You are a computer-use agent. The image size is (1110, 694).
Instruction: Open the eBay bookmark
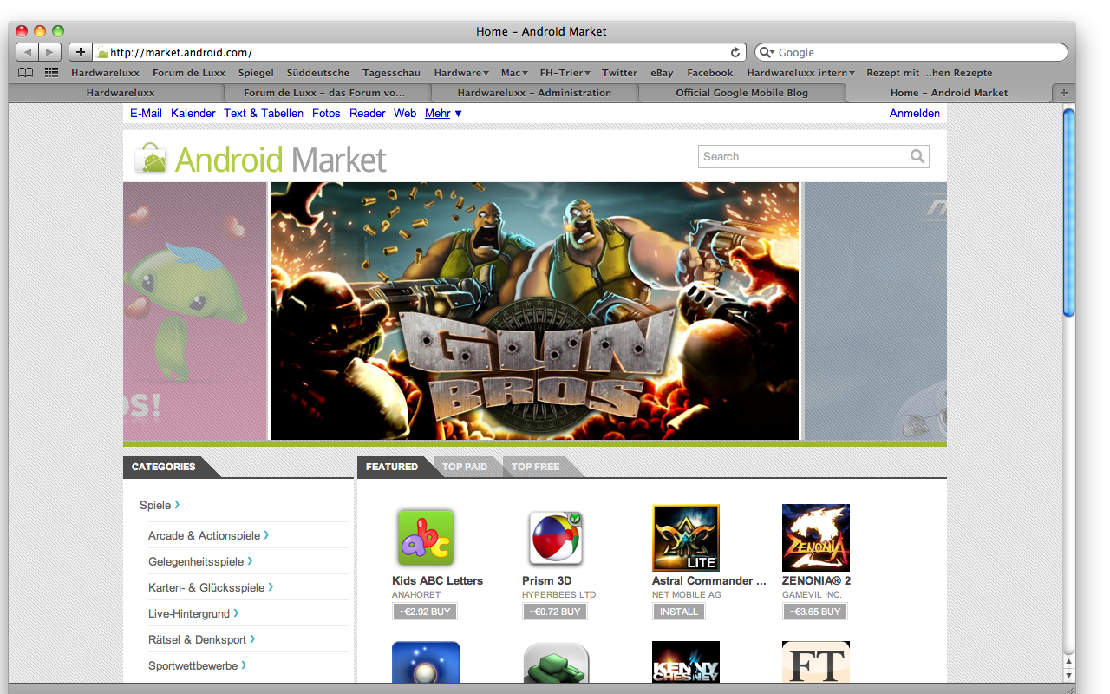pos(663,73)
